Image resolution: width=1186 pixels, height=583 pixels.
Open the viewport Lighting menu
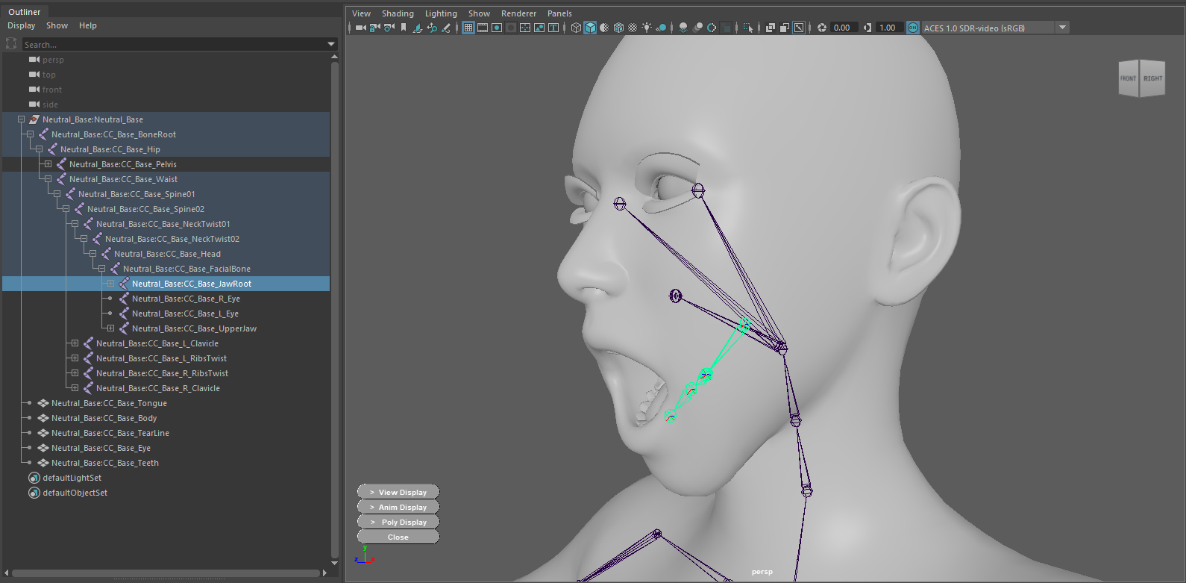pyautogui.click(x=441, y=13)
